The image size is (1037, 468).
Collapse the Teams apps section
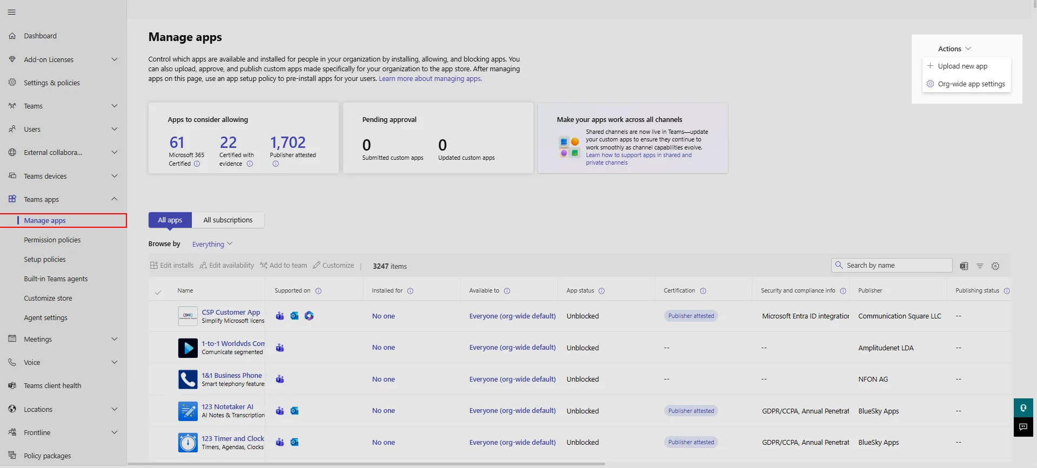114,199
